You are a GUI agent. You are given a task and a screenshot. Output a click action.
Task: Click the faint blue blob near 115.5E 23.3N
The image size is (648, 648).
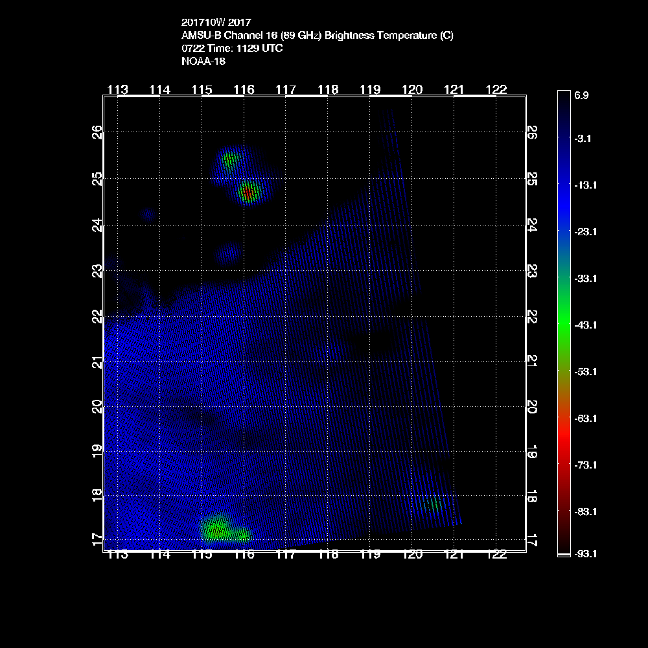coord(227,253)
